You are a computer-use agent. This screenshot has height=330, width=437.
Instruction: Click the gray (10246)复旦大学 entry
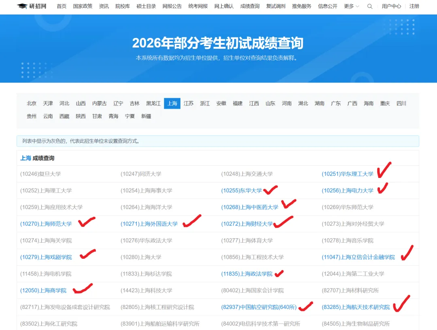[x=40, y=174]
